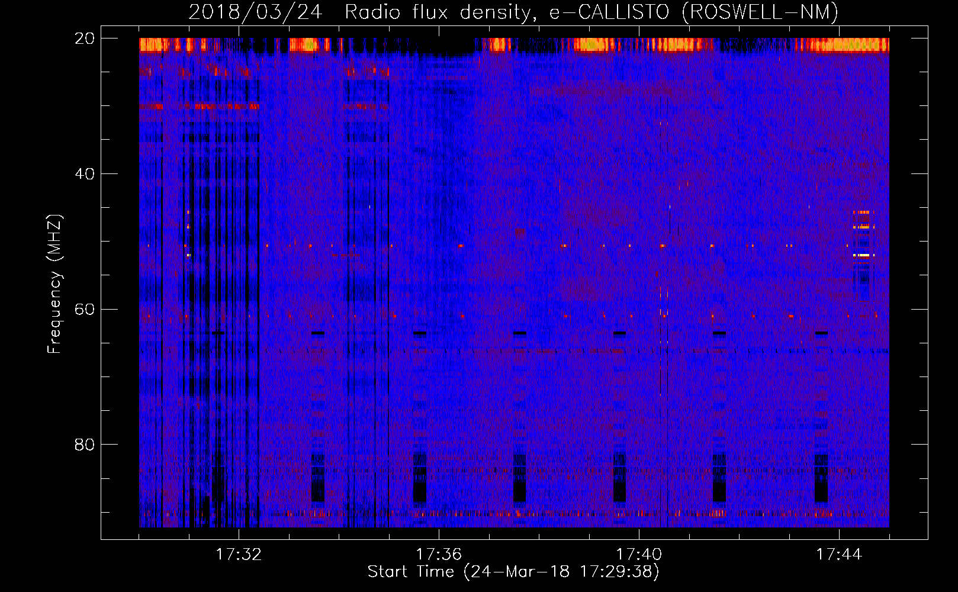Click the "17:40" time tick label
This screenshot has height=592, width=958.
tap(639, 555)
